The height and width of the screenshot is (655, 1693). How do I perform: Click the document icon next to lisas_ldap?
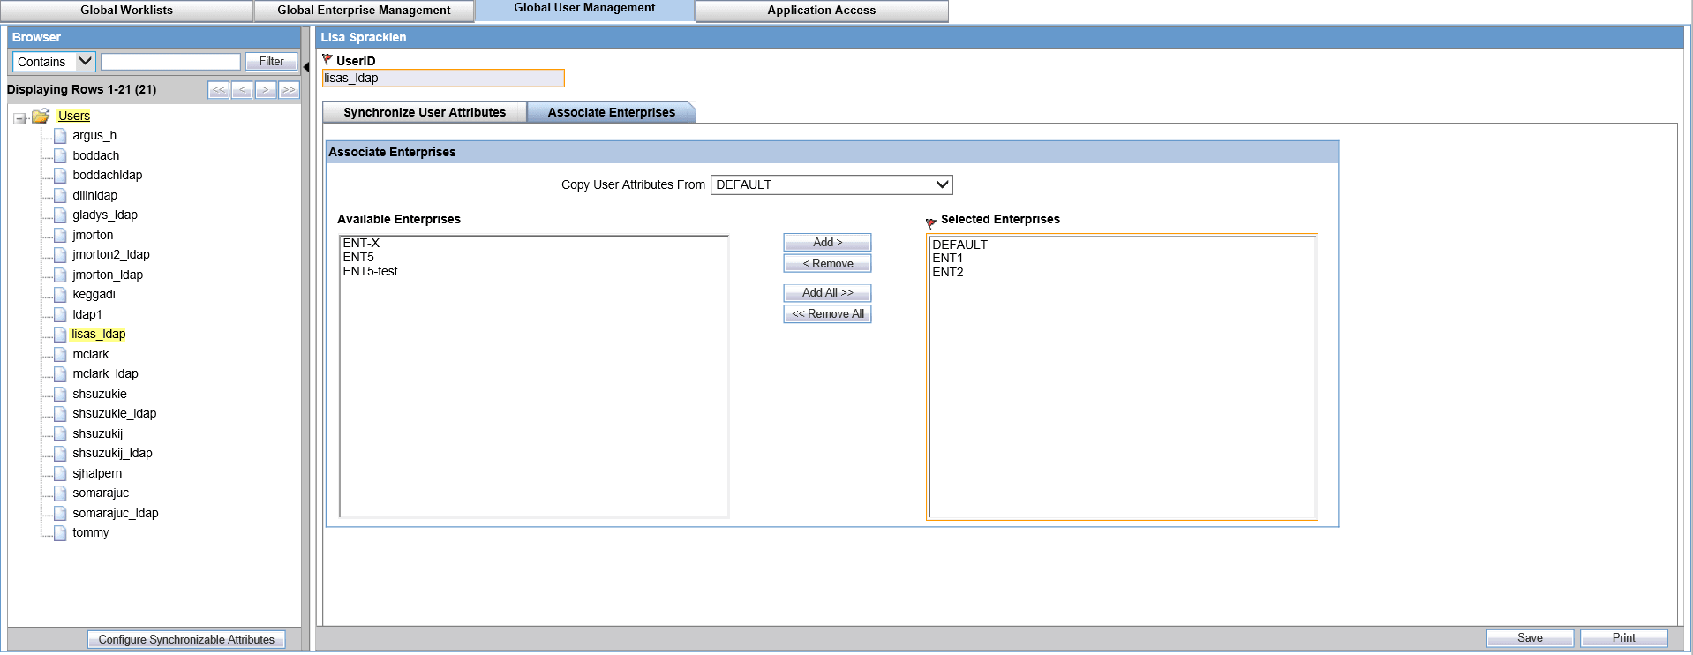point(60,335)
